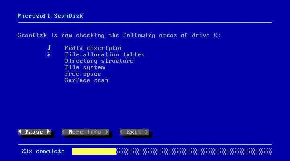Select the 'Media descriptor' list item

[x=94, y=48]
